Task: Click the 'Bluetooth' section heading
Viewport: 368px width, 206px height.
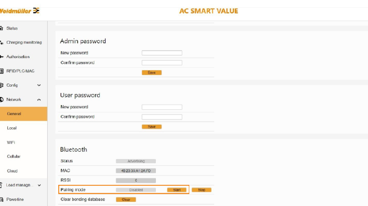Action: (x=74, y=149)
